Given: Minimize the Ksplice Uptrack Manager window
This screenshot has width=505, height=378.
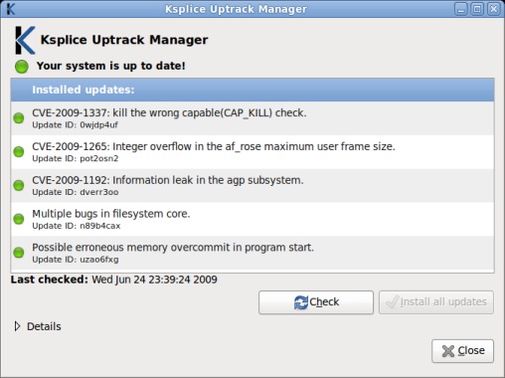Looking at the screenshot, I should pos(460,9).
